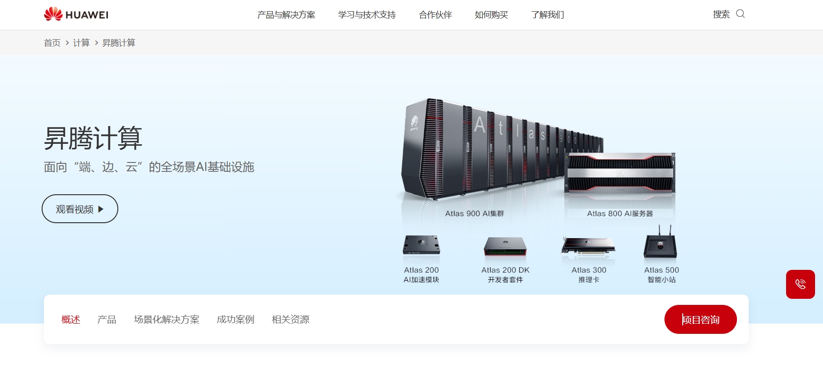Click the Atlas 200 DK 开发者套件 label
This screenshot has width=823, height=374.
(505, 275)
